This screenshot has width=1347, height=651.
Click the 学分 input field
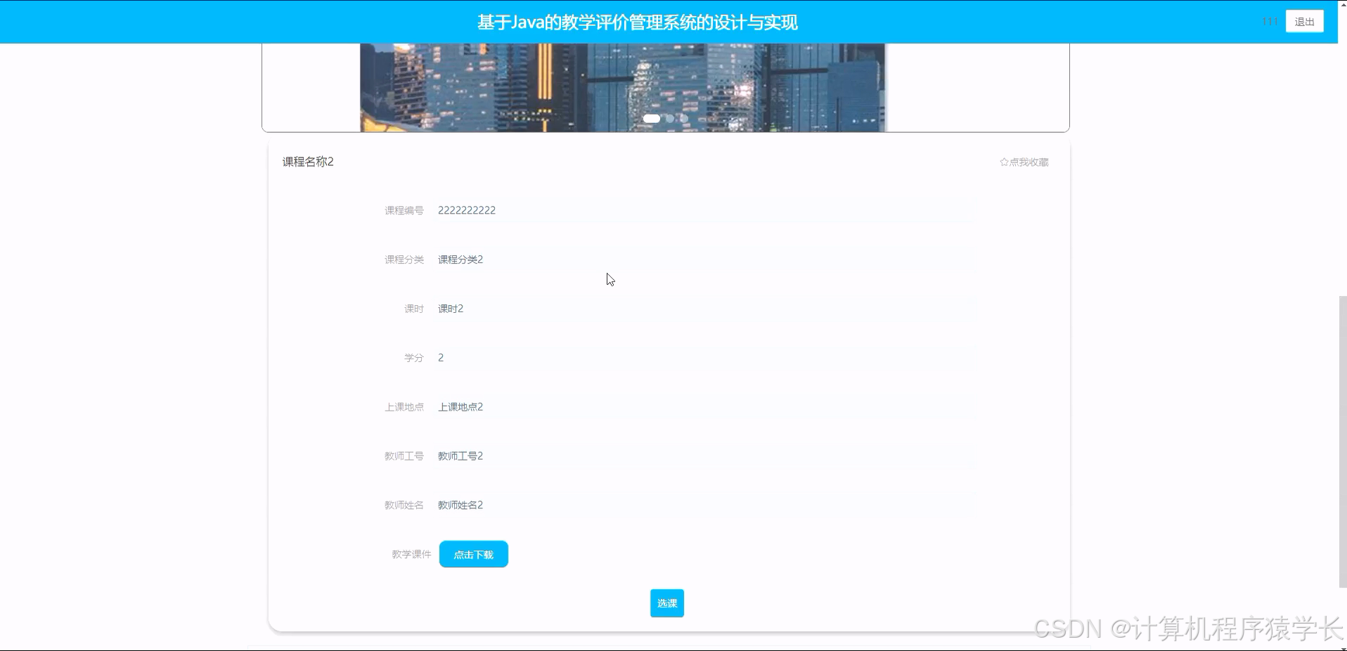(703, 357)
